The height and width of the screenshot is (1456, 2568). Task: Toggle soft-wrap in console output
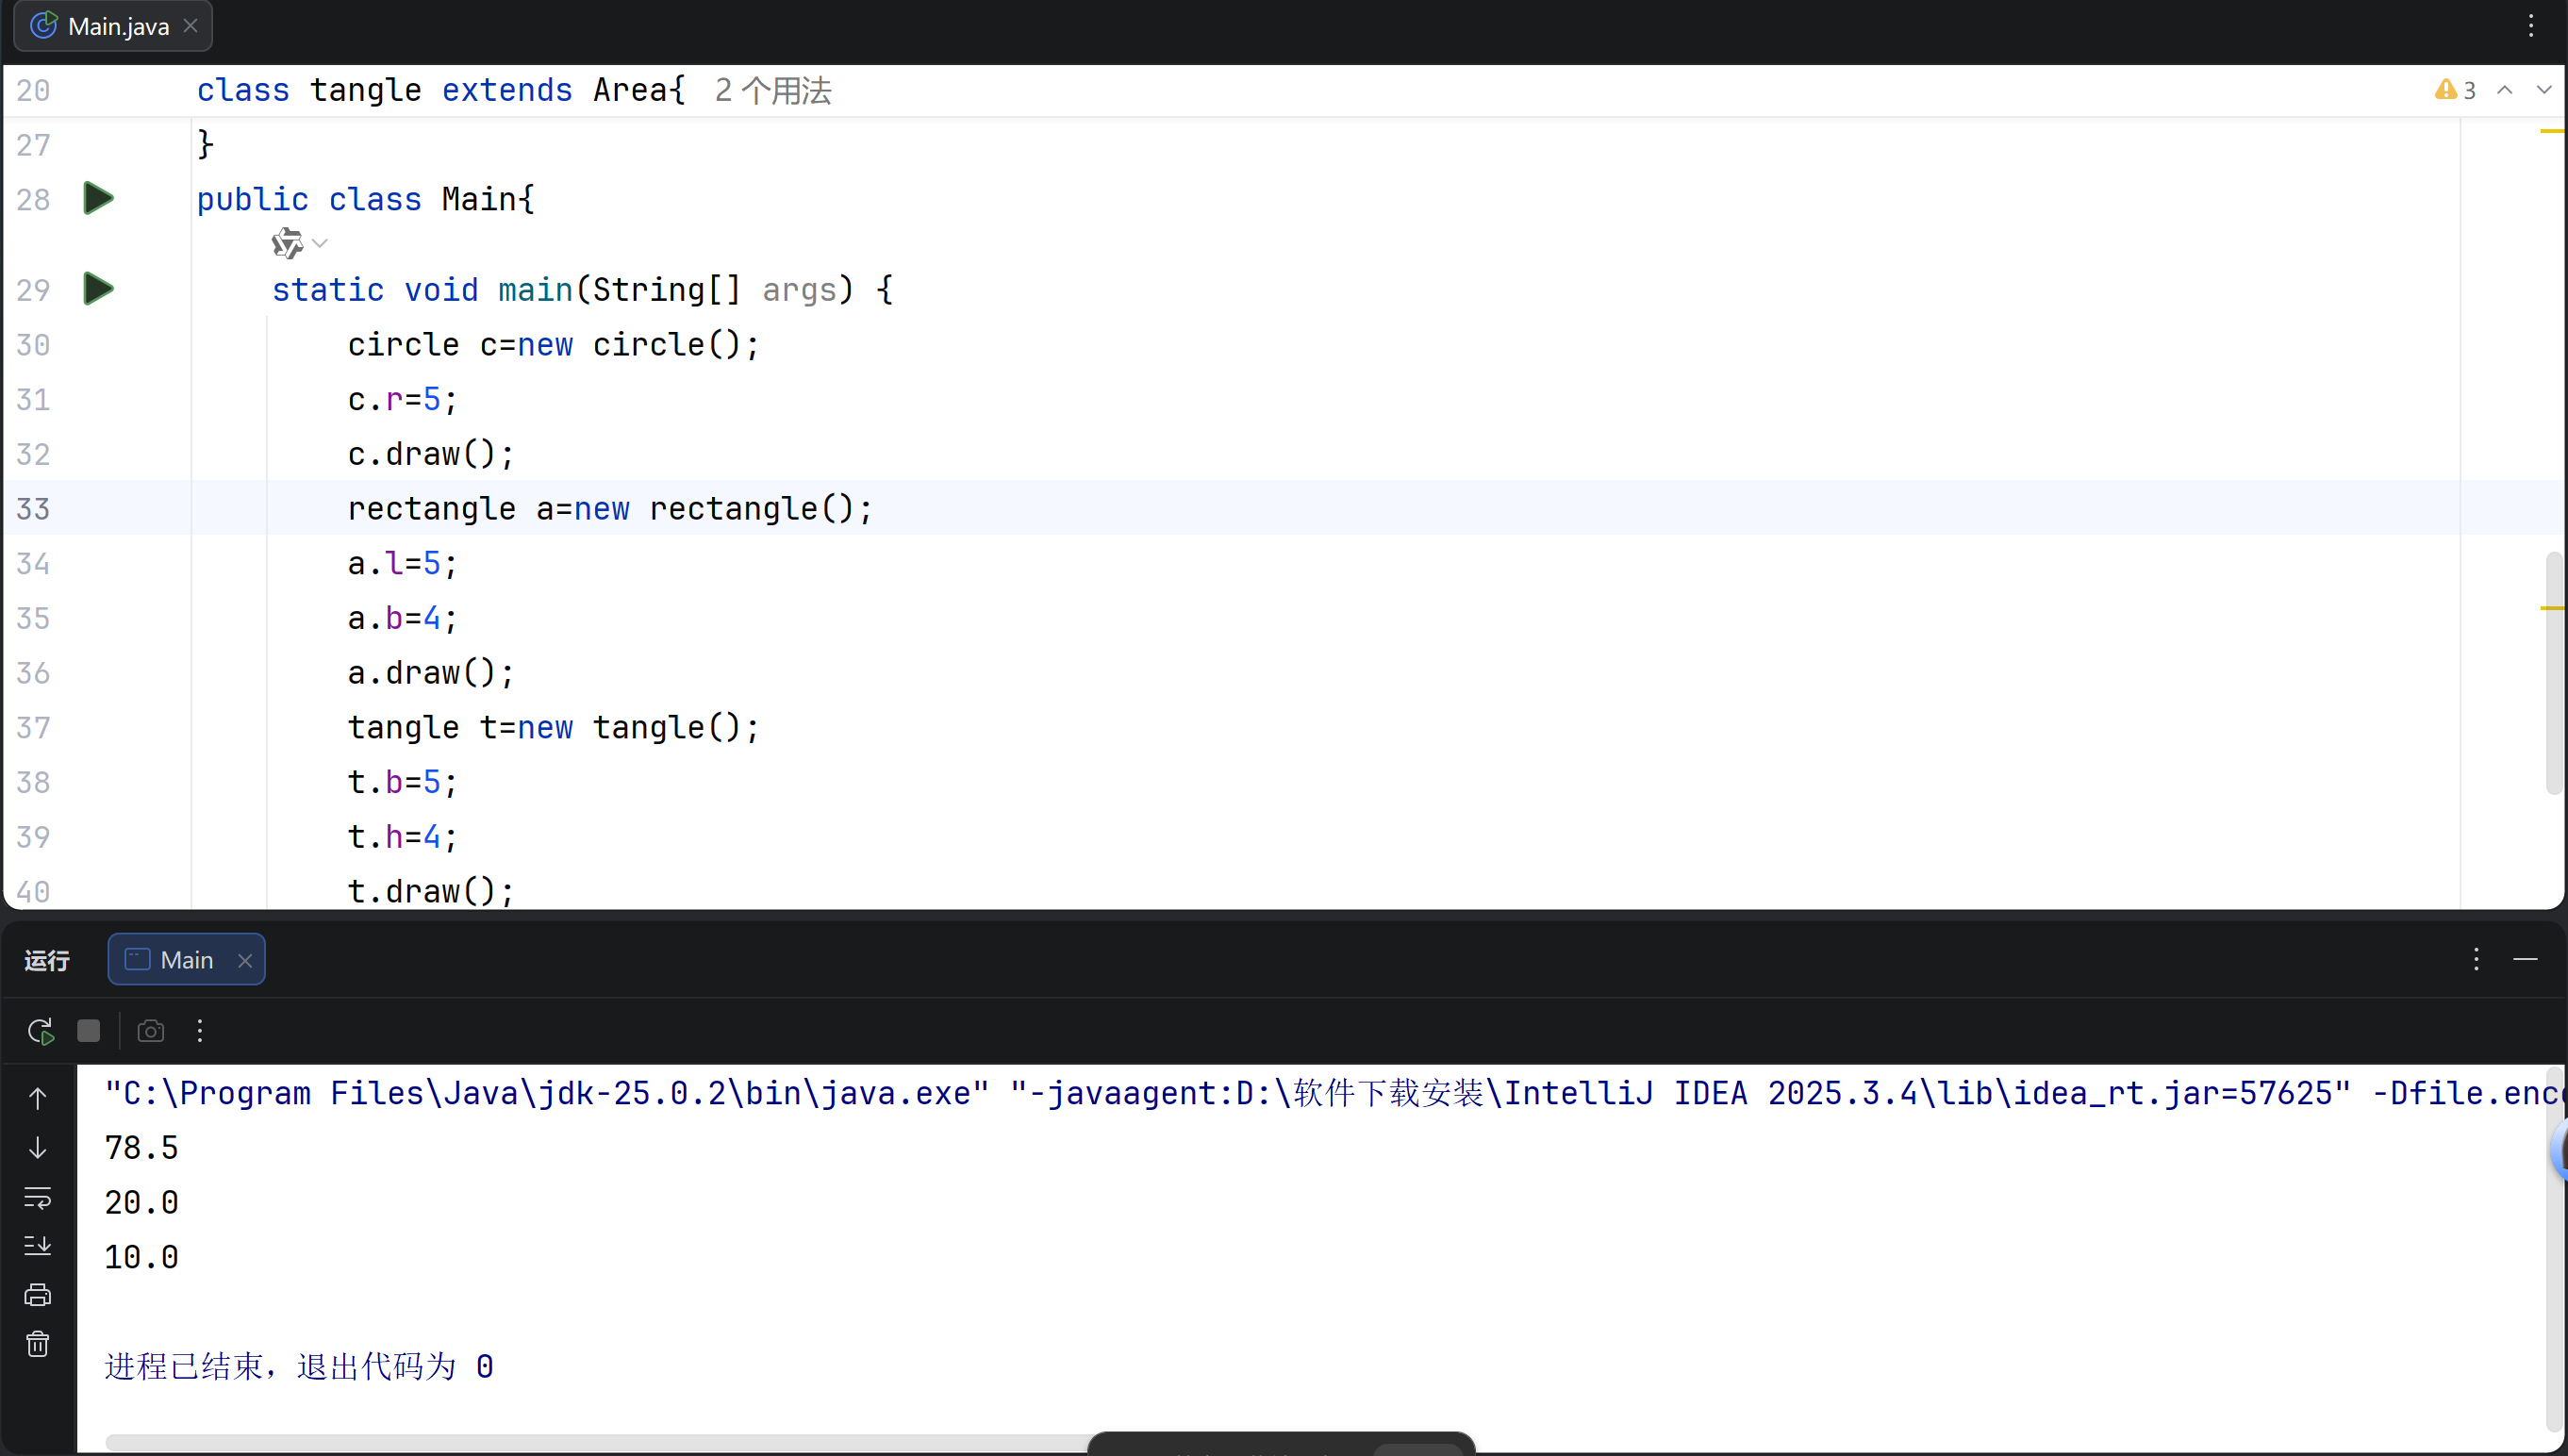coord(38,1197)
